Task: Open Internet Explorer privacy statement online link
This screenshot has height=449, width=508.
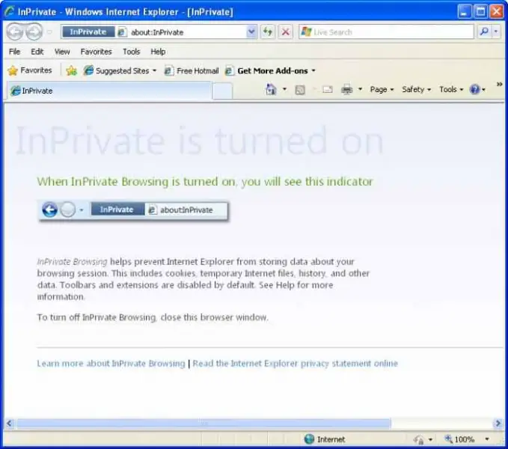Action: coord(295,364)
